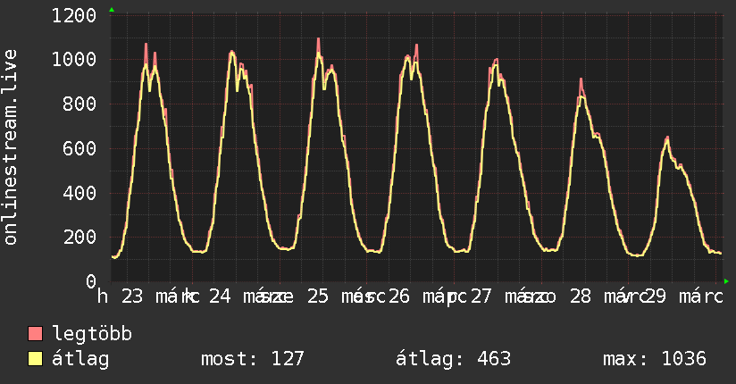Click the 'max: 1036' maximum value
The image size is (736, 384).
[655, 359]
